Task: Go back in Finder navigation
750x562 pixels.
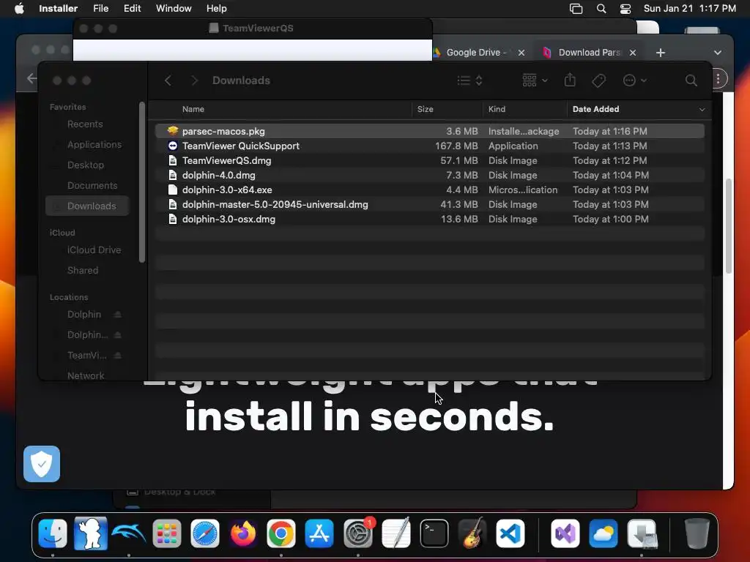Action: coord(168,80)
